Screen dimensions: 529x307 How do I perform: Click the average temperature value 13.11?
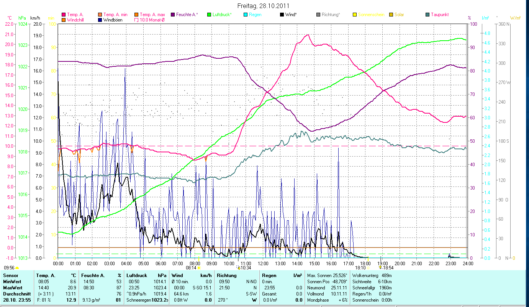(71, 294)
